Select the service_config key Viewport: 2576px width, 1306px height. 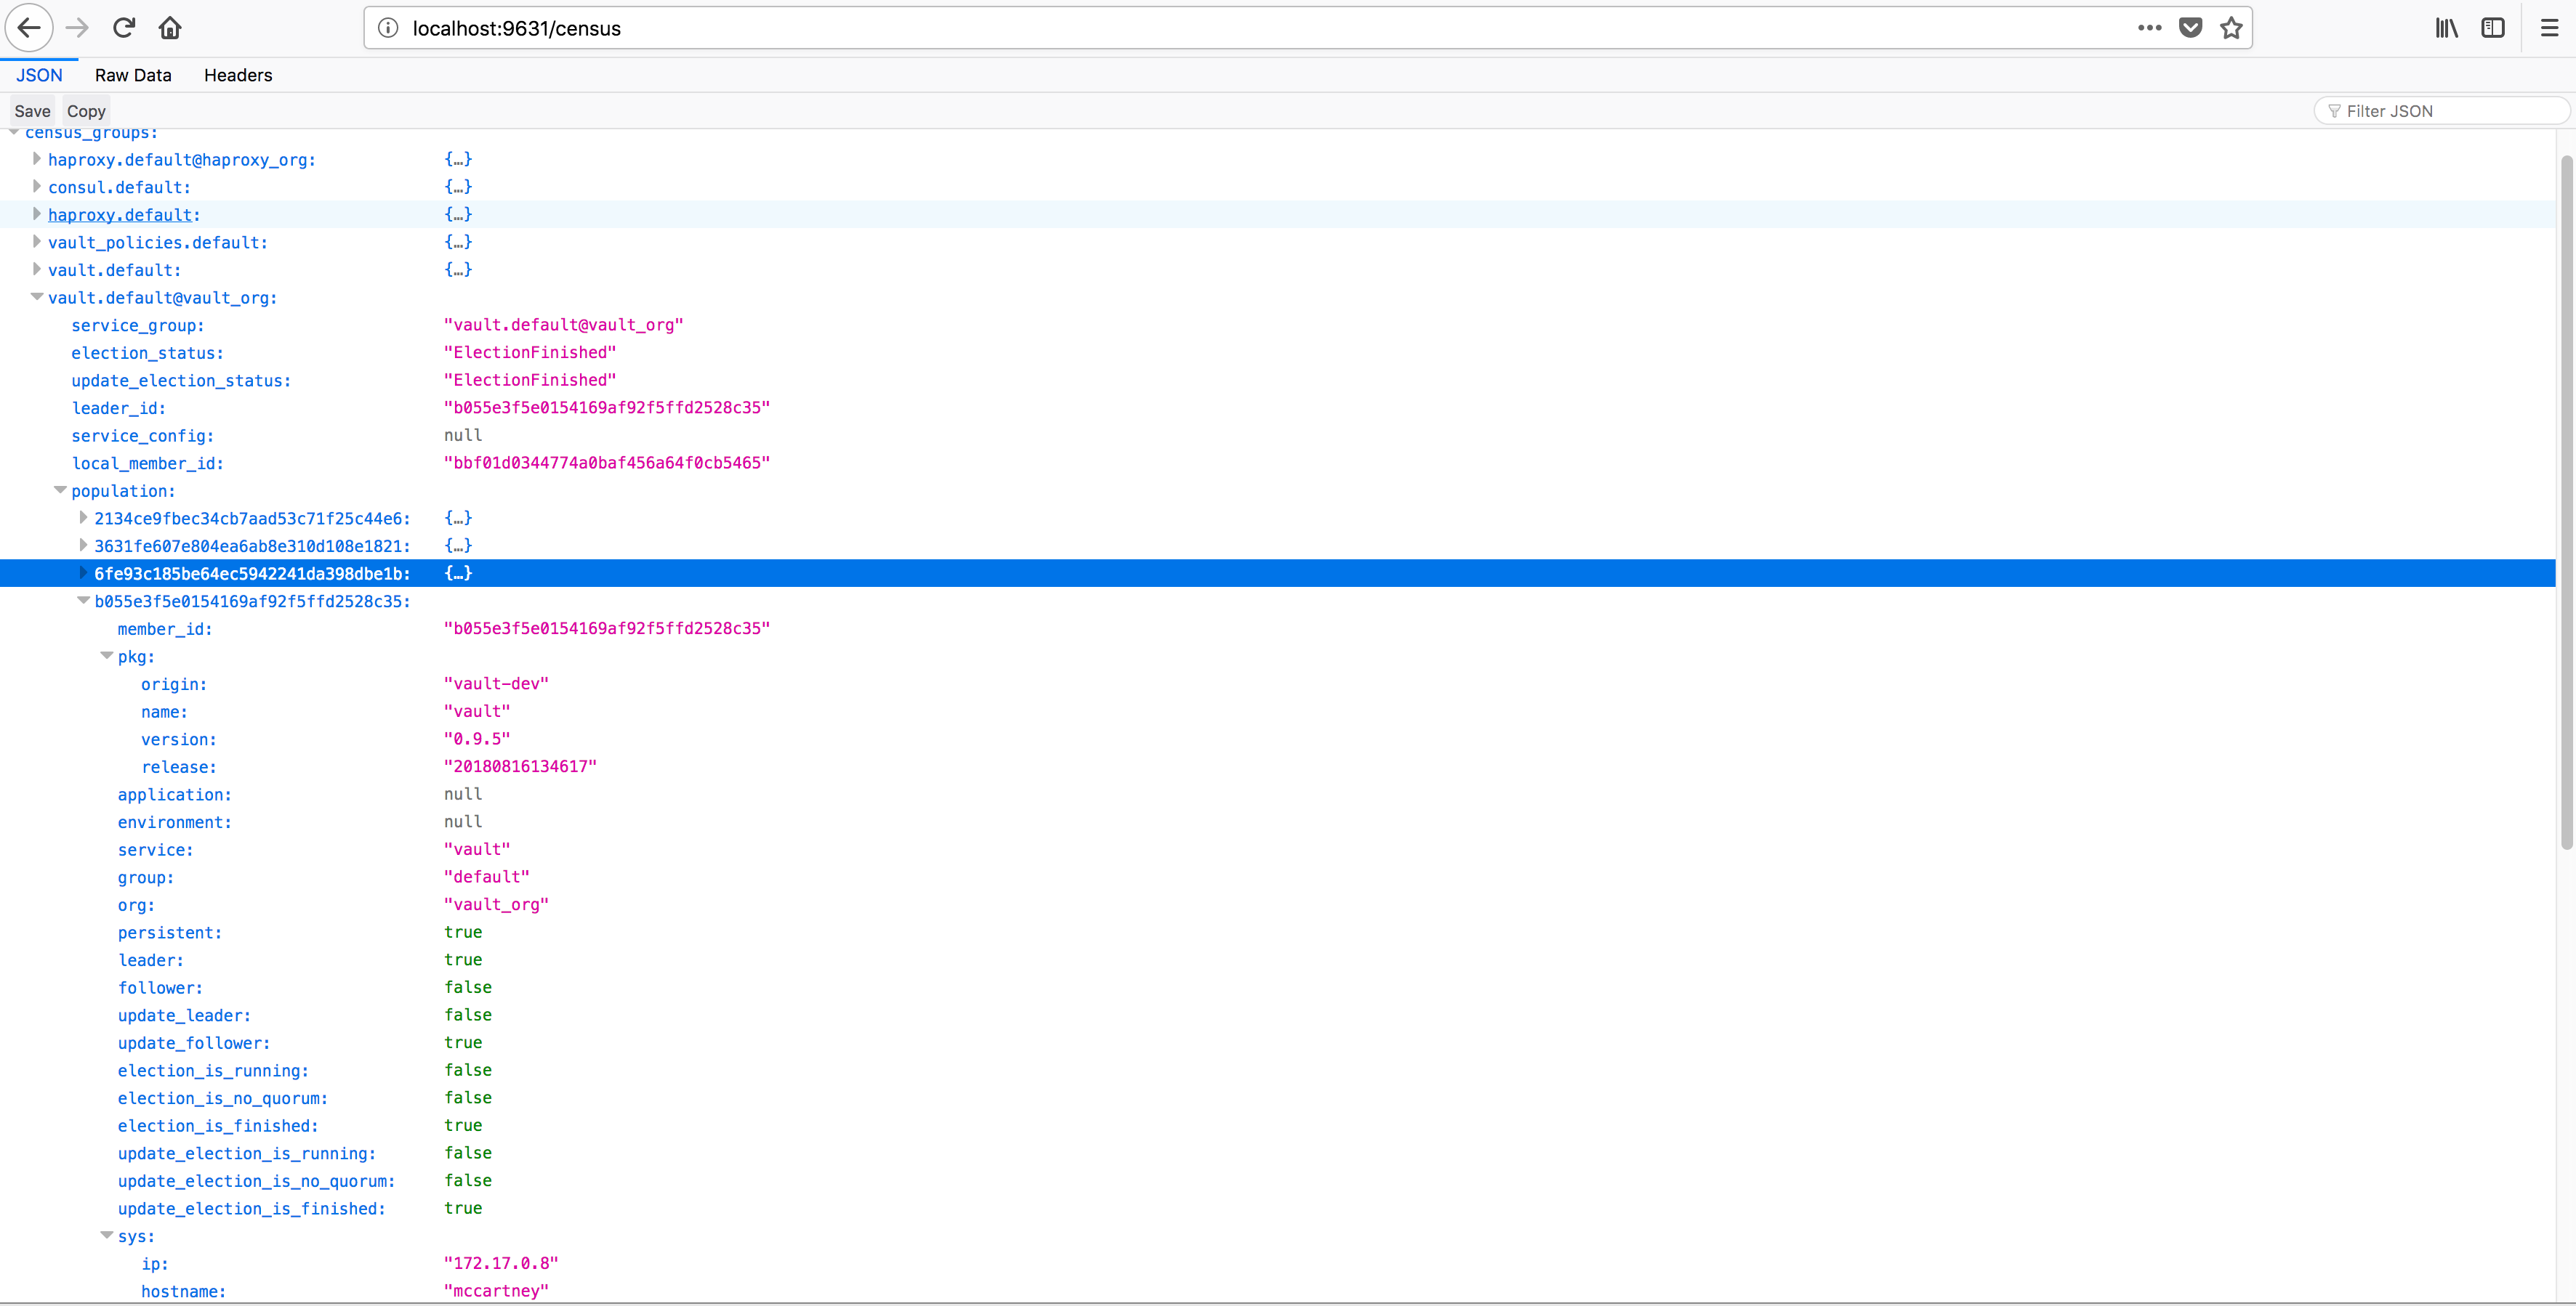tap(142, 436)
